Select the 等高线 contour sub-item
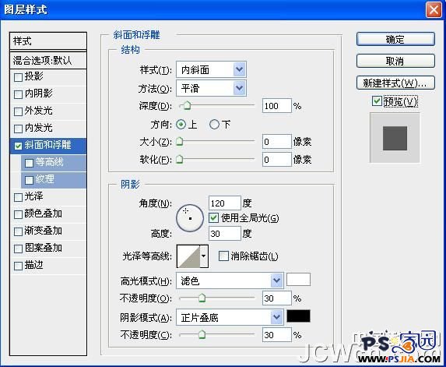Image resolution: width=446 pixels, height=367 pixels. pyautogui.click(x=54, y=163)
